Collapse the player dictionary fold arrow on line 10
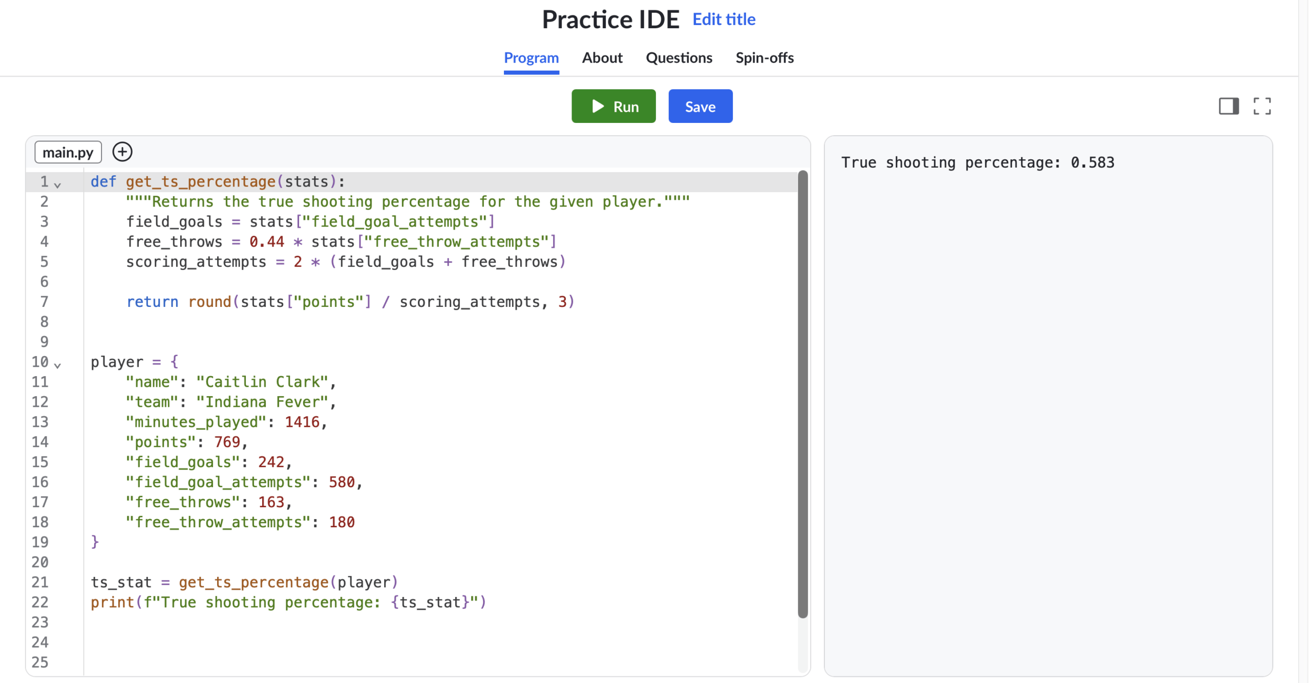 pos(58,365)
